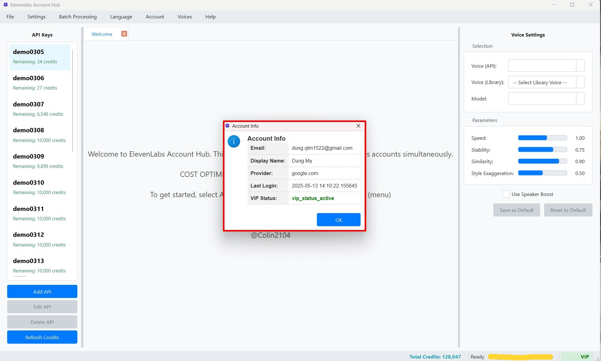
Task: Select the demo0312 API key
Action: pos(40,240)
